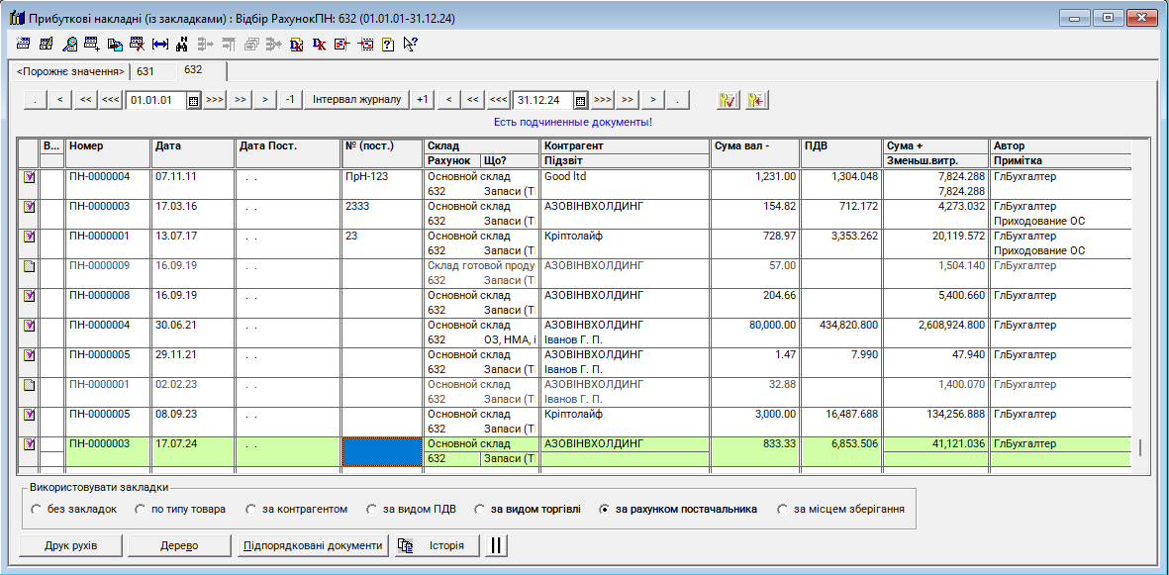The width and height of the screenshot is (1169, 575).
Task: Click the start date field 01.01.01
Action: coord(155,100)
